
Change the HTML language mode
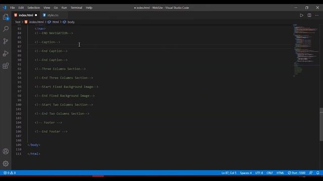(x=280, y=173)
